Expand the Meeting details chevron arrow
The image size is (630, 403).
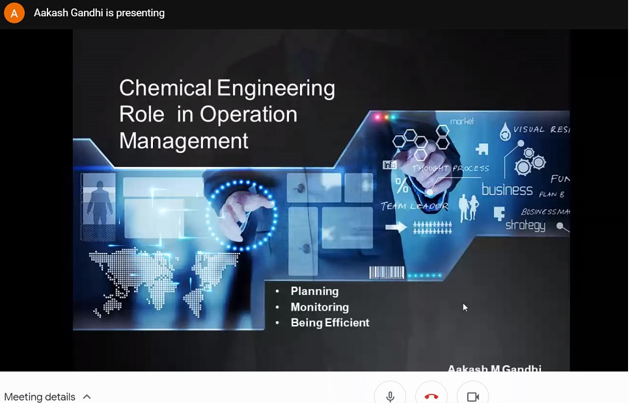[x=87, y=396]
